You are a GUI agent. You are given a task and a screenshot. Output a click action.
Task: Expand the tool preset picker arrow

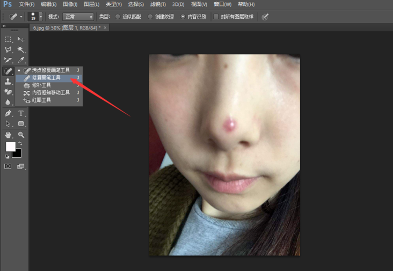[x=21, y=17]
